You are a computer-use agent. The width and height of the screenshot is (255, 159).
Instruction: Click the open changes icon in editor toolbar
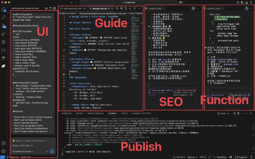126,8
